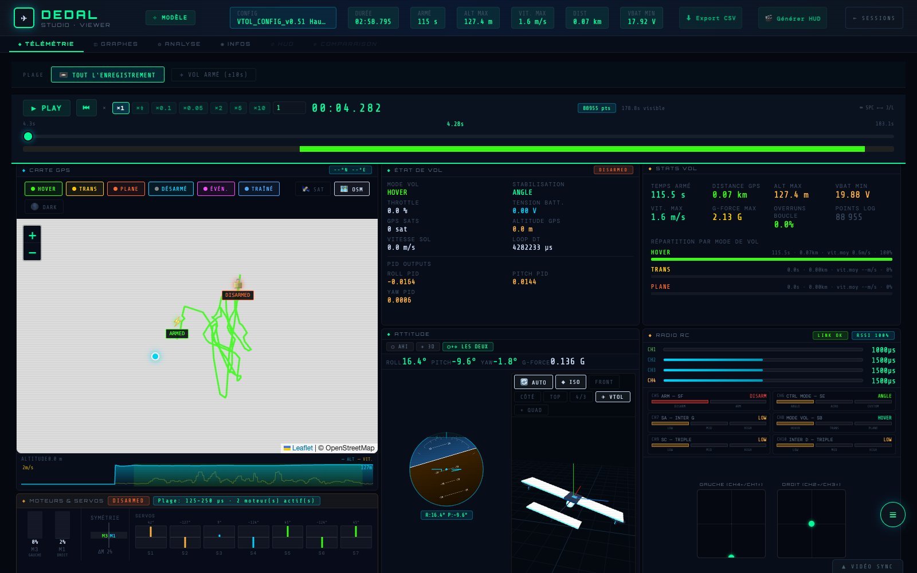Switch map layer to OSM
The height and width of the screenshot is (573, 917).
click(x=352, y=189)
